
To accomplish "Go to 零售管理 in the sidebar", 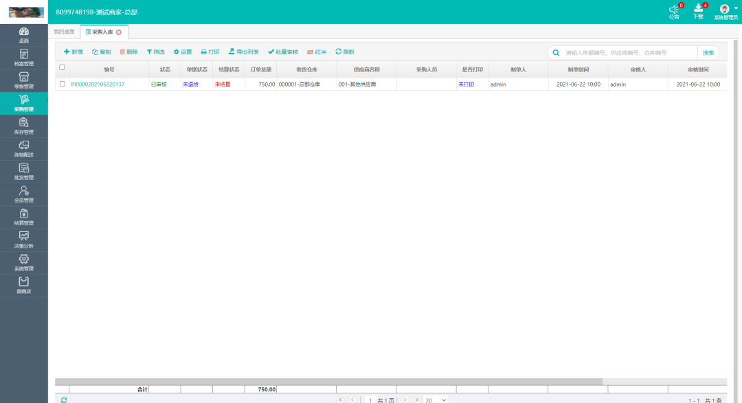I will coord(24,80).
